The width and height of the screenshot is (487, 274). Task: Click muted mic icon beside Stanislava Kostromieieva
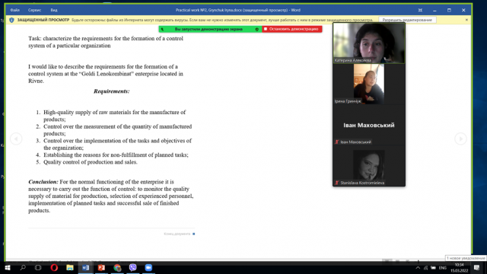tap(336, 183)
